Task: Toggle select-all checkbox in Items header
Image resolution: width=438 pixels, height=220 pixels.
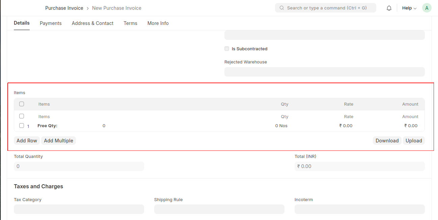Action: pyautogui.click(x=22, y=104)
